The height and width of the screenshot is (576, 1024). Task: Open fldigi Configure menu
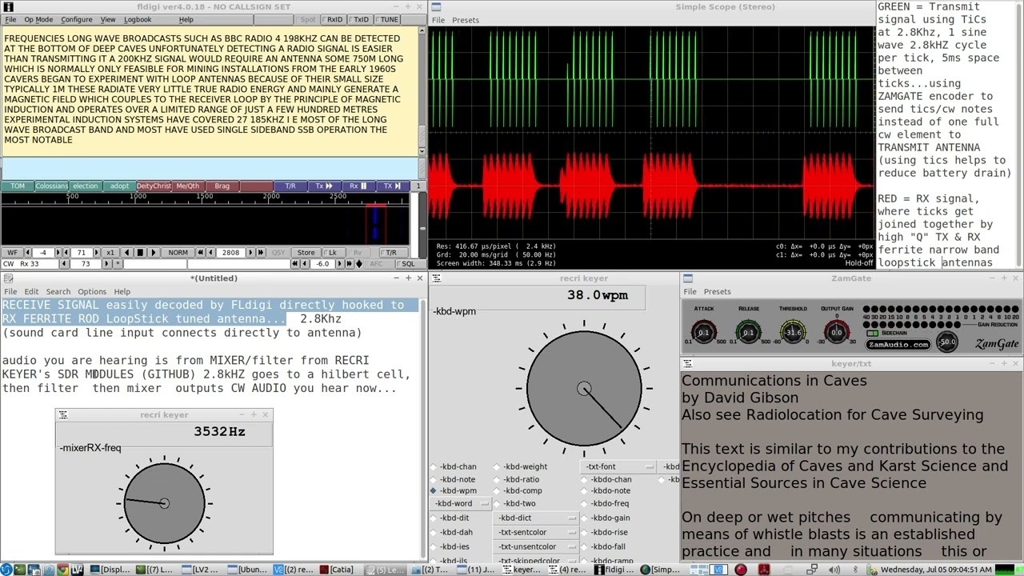(x=77, y=19)
